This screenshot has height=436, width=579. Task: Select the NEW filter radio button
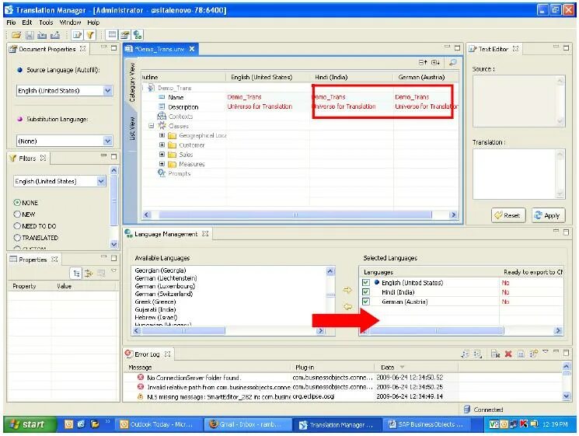(17, 215)
